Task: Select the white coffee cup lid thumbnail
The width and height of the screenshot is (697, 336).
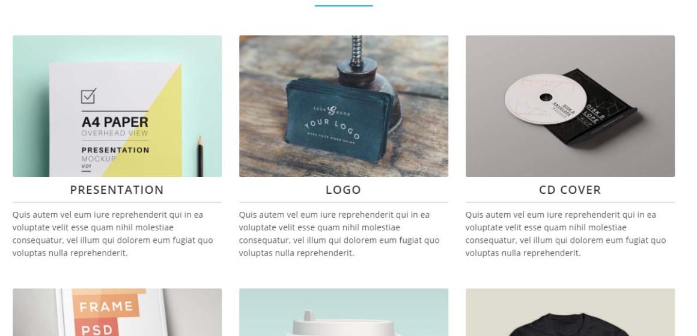Action: tap(344, 312)
